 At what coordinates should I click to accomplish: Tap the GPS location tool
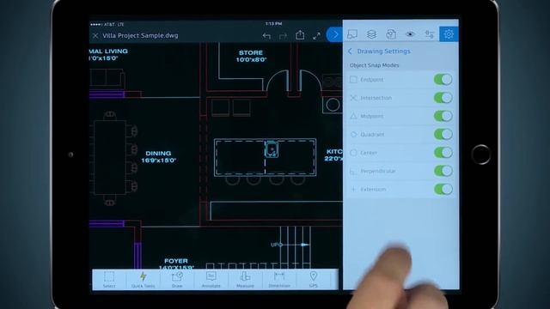[x=313, y=280]
